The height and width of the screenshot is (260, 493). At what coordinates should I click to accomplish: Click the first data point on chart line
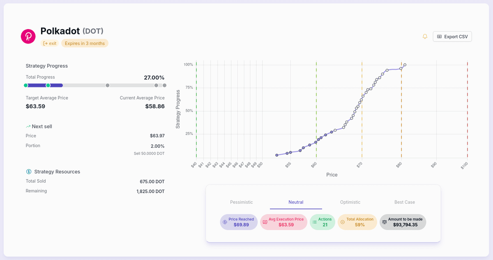click(276, 155)
